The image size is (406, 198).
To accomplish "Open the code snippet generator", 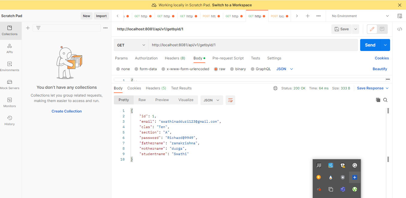I will (400, 29).
